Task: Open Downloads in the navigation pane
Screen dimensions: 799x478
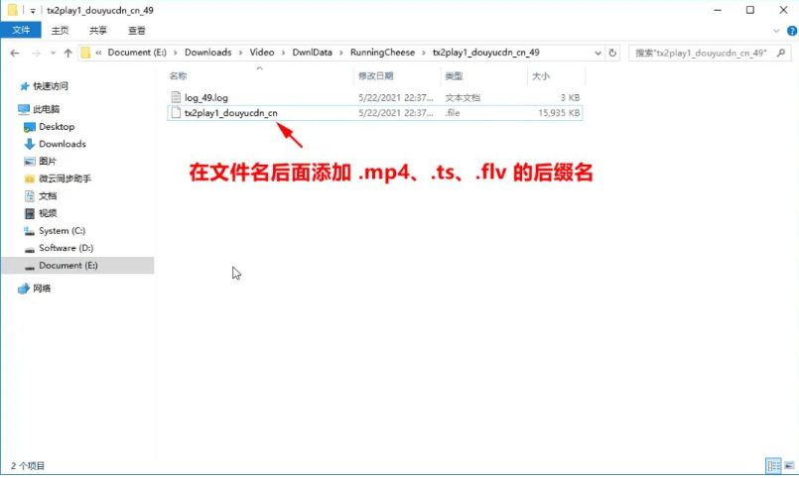Action: [x=62, y=144]
